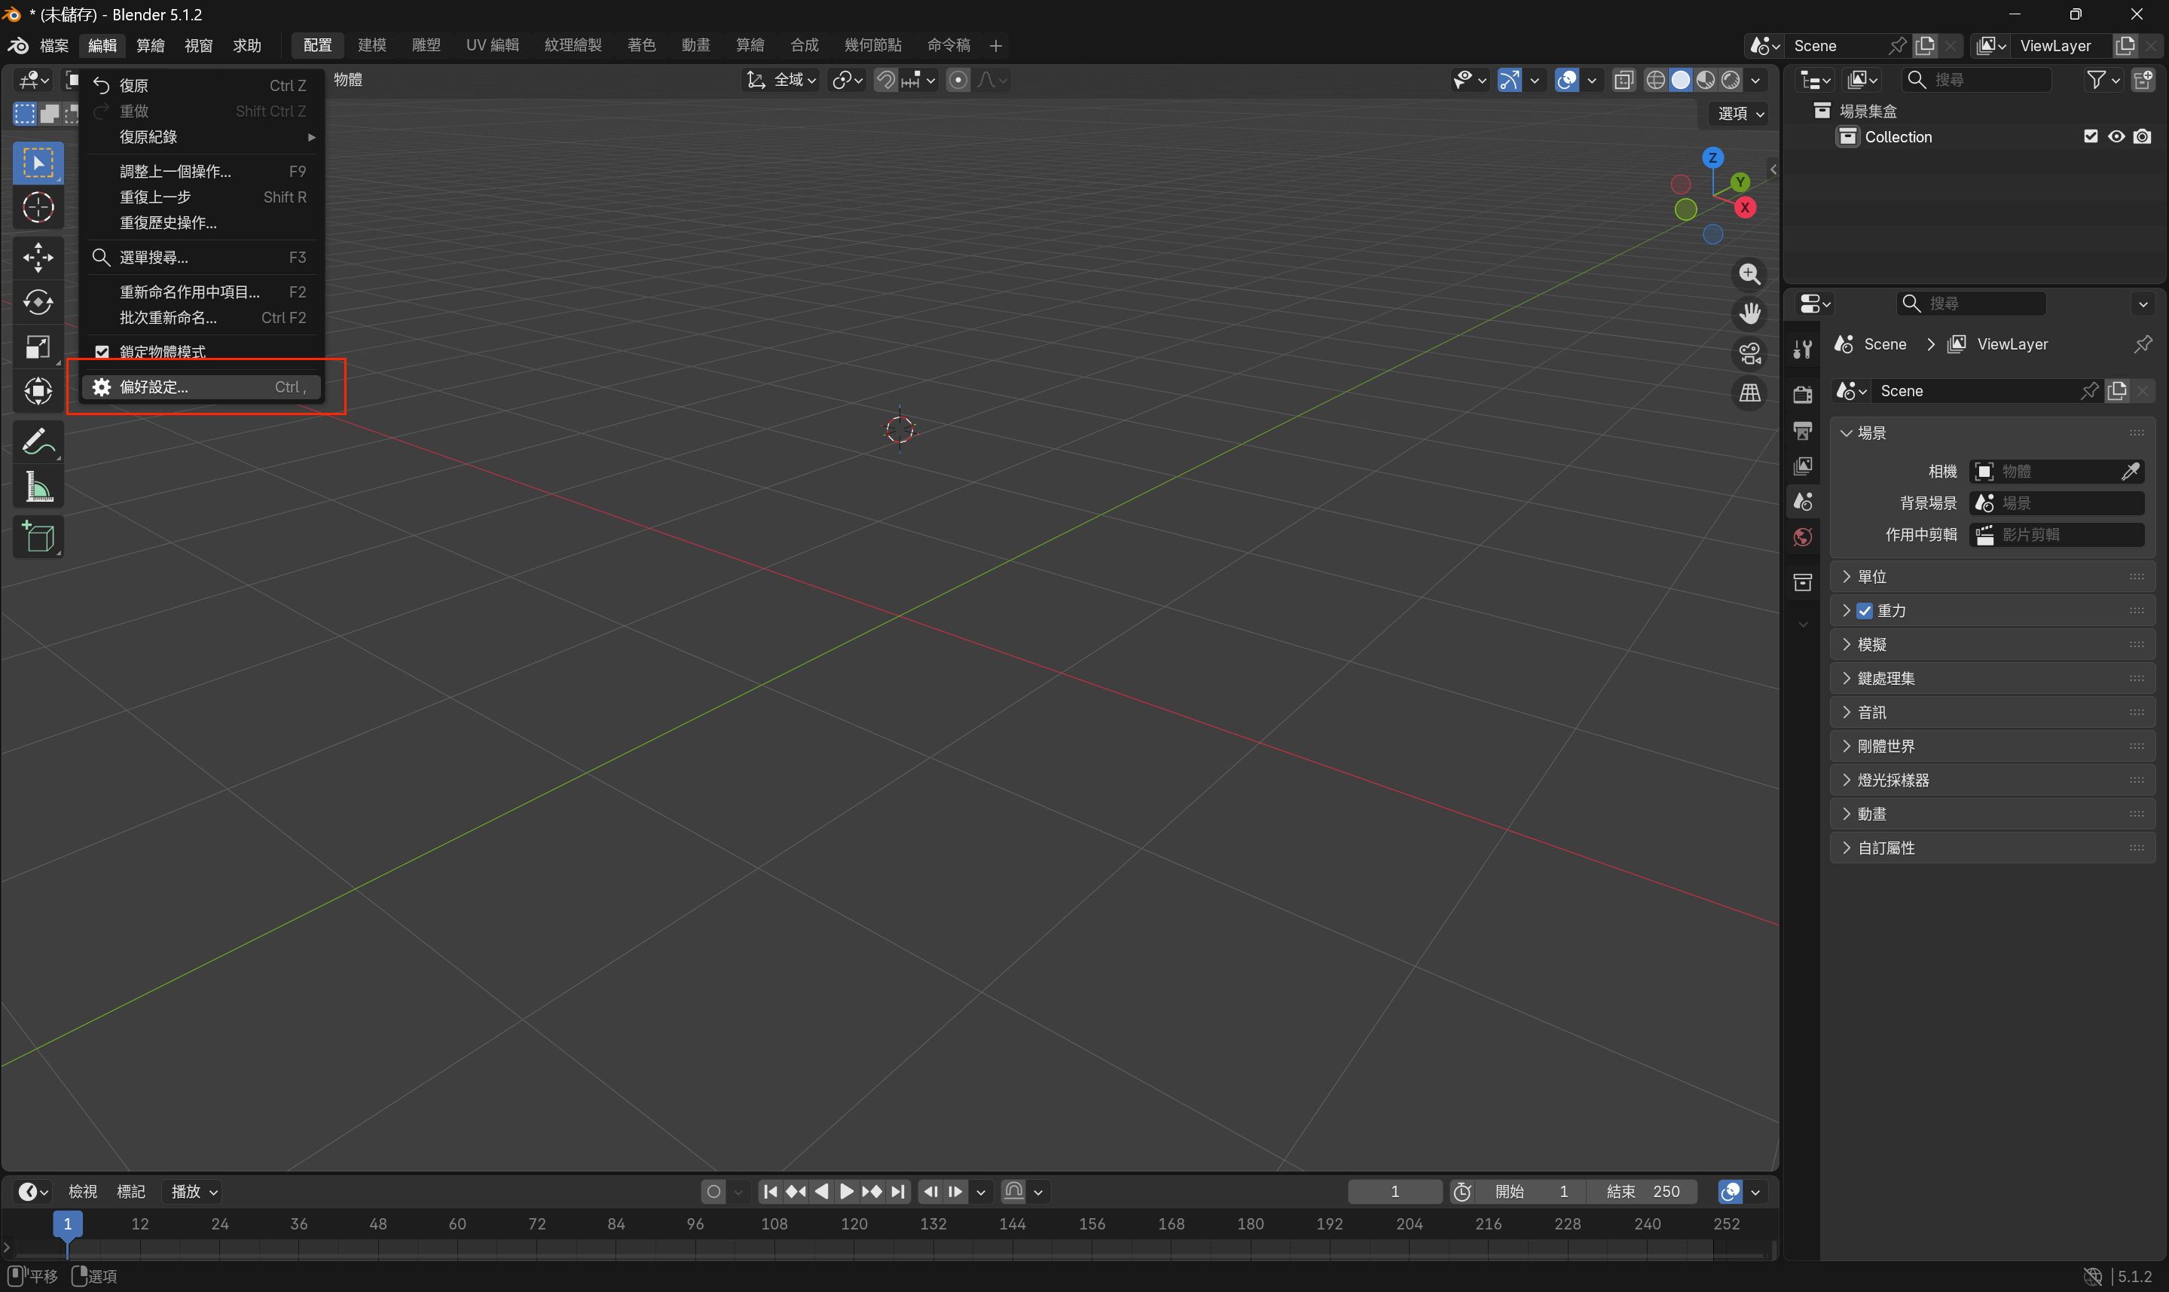The height and width of the screenshot is (1292, 2169).
Task: Open the 全域 transform orientation dropdown
Action: point(781,80)
